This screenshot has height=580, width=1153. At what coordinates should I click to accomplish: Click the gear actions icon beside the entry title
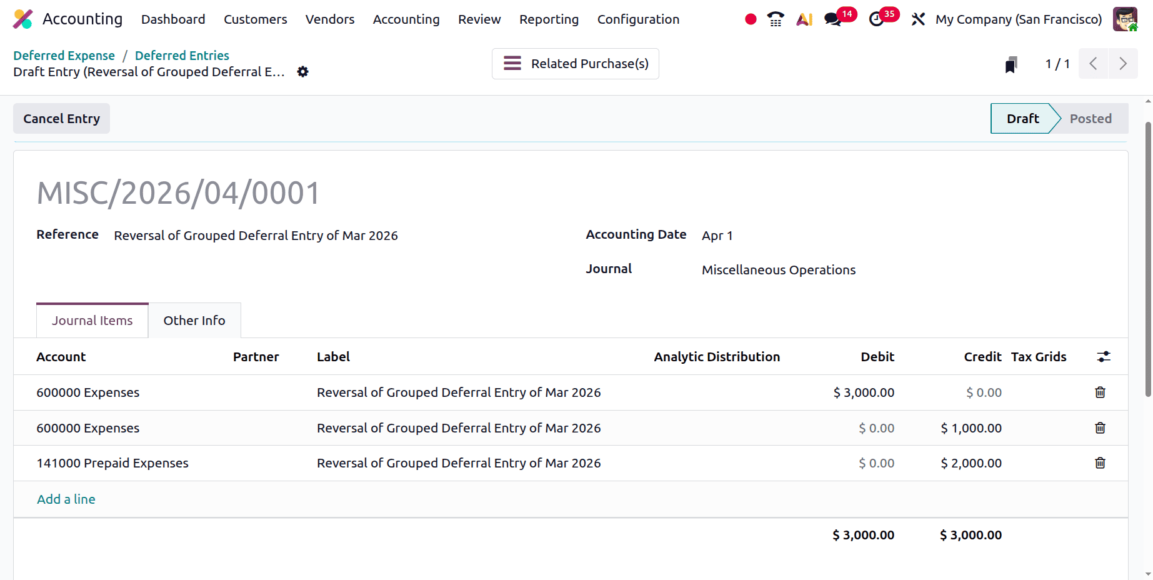(x=303, y=72)
